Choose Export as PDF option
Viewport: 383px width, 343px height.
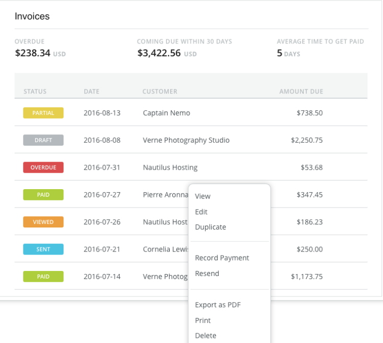pyautogui.click(x=218, y=305)
